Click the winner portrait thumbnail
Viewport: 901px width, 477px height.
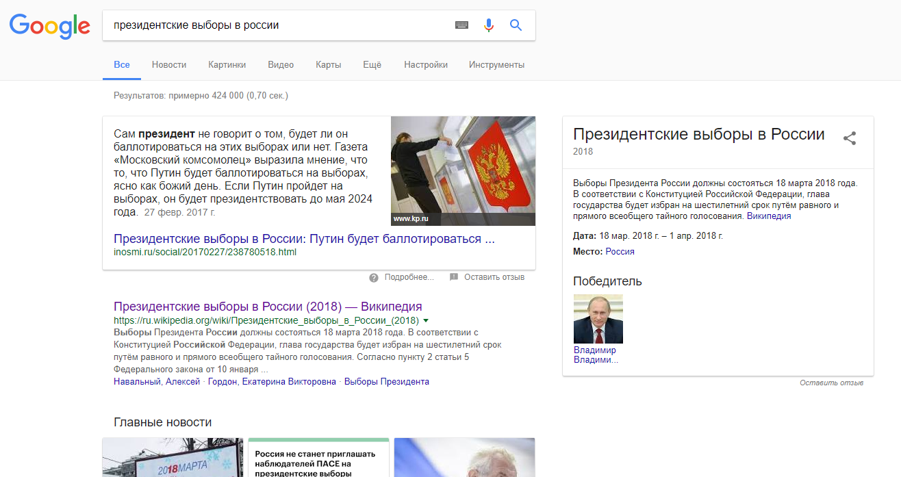(x=598, y=319)
